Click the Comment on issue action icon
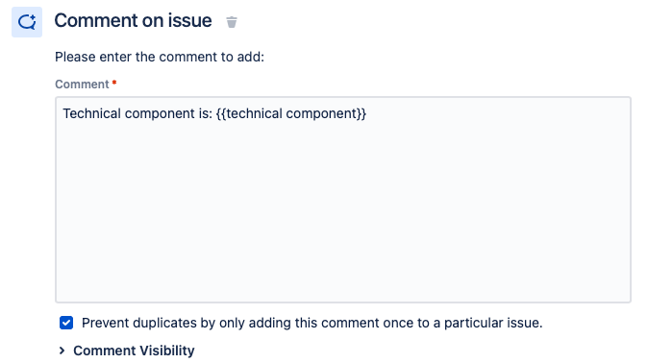Screen dimensions: 648x363 point(27,22)
